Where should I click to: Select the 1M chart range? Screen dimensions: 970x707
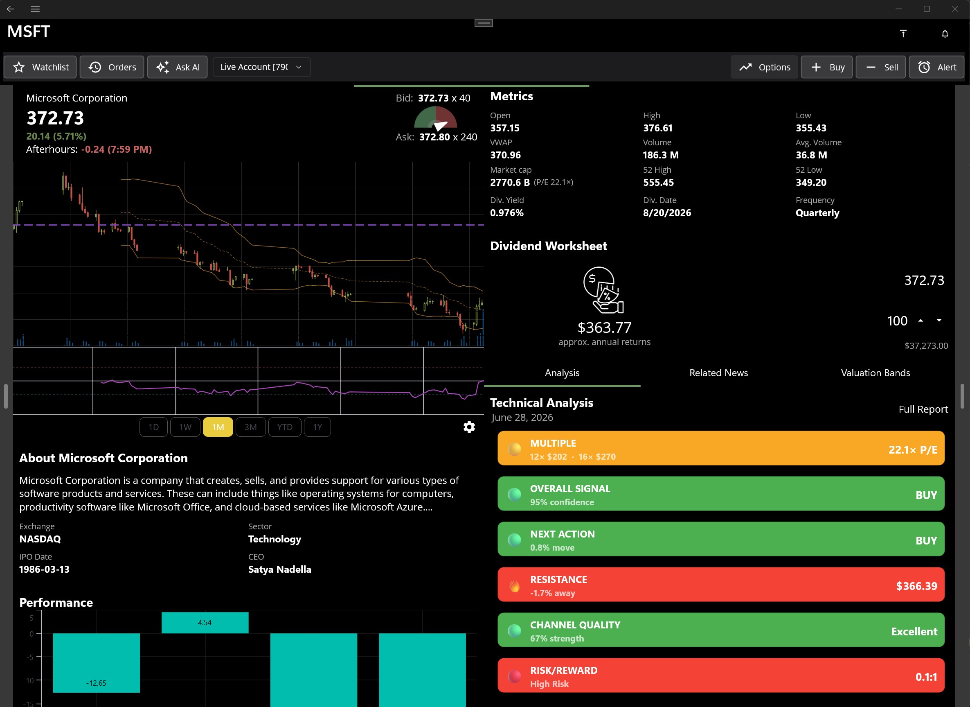218,427
